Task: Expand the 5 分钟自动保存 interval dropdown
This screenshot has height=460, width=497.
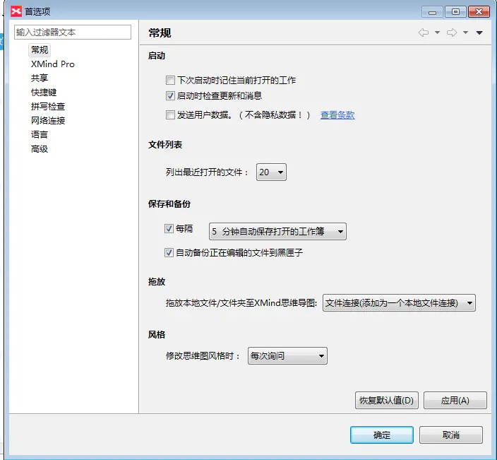Action: click(x=277, y=232)
